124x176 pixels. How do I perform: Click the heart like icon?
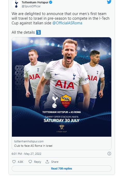coord(14,162)
